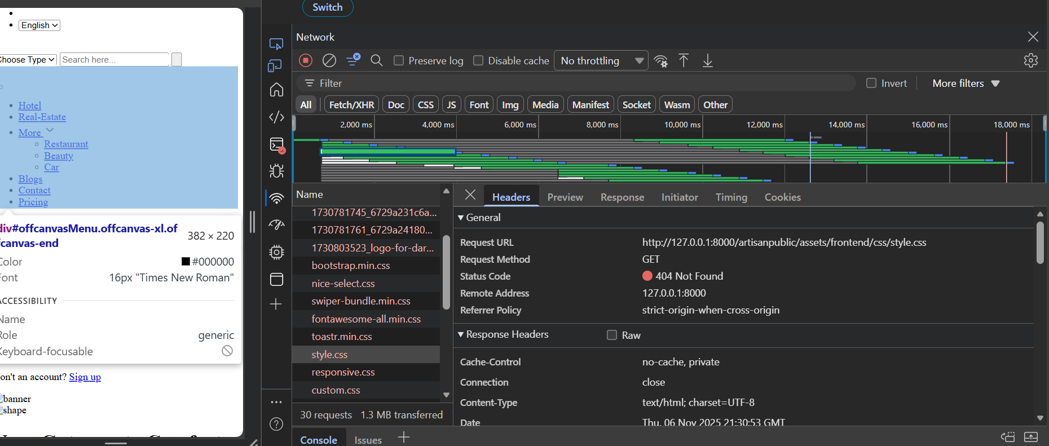
Task: Expand the More filters dropdown
Action: pos(966,83)
